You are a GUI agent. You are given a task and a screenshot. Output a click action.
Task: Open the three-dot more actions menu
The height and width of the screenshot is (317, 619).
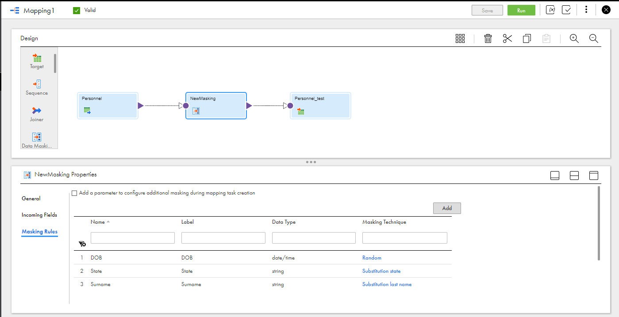point(586,10)
